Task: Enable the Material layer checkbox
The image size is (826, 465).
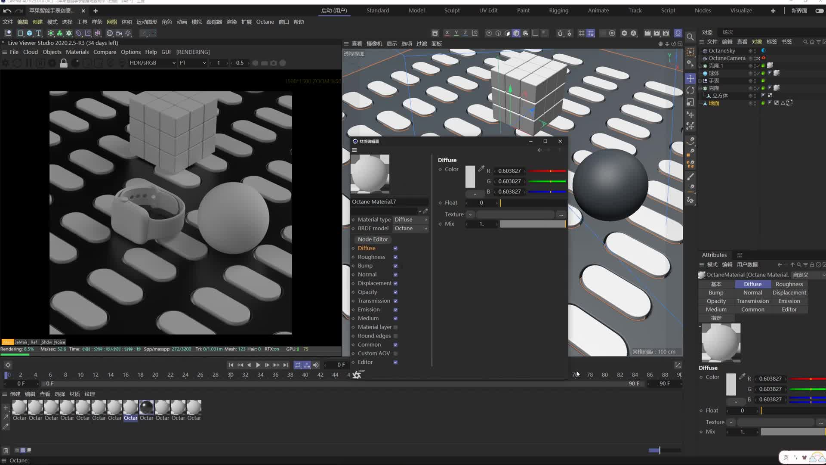Action: click(395, 327)
